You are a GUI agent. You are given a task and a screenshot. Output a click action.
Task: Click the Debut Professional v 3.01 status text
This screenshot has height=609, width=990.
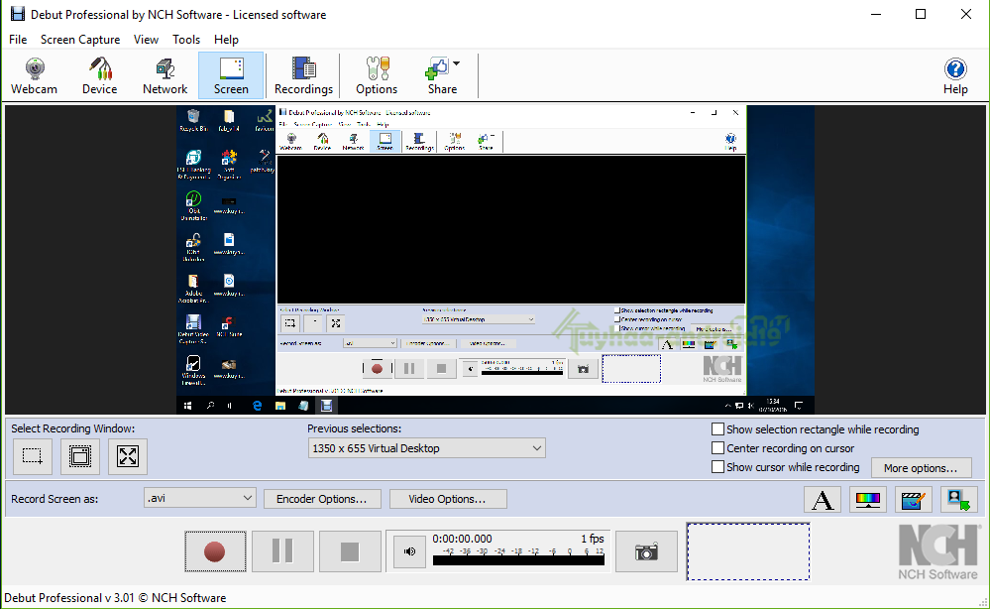[x=115, y=598]
